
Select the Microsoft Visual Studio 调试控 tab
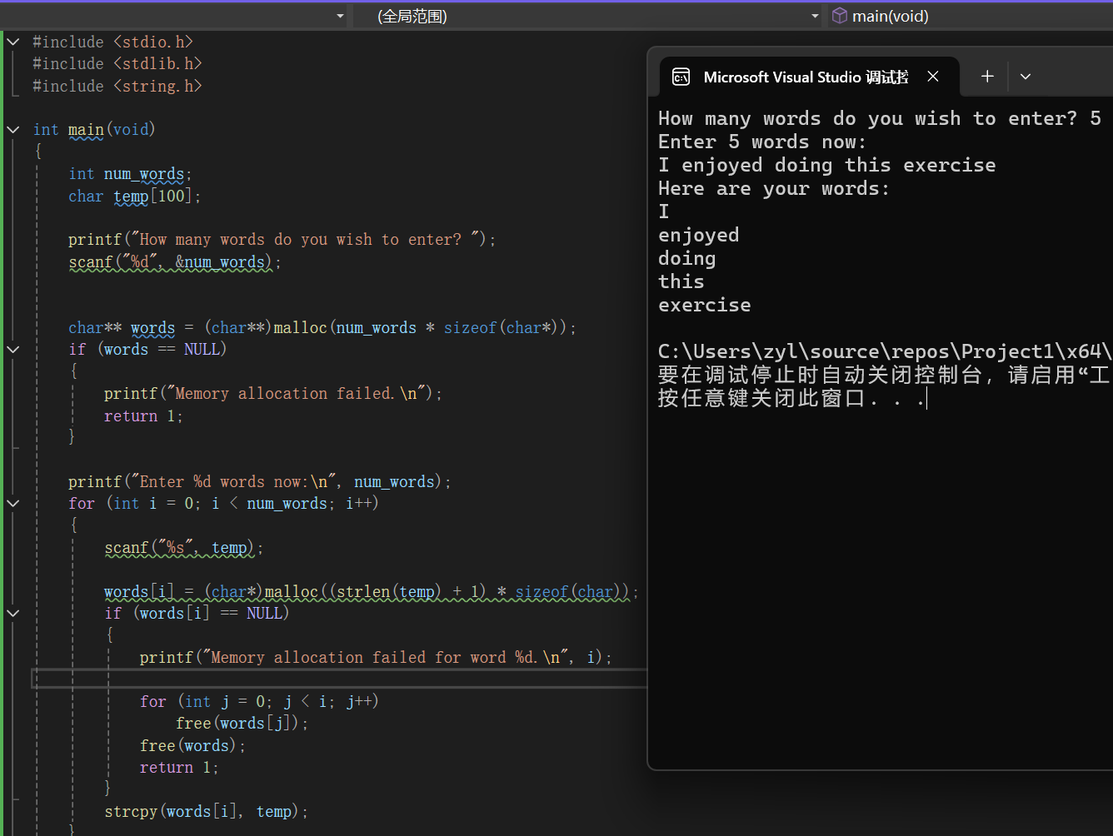(x=806, y=77)
